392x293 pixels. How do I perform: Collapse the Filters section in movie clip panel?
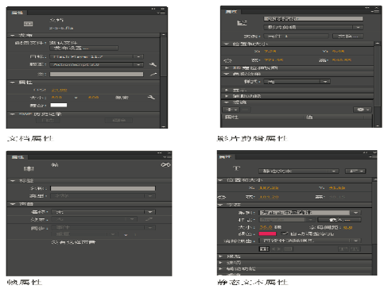coord(227,102)
